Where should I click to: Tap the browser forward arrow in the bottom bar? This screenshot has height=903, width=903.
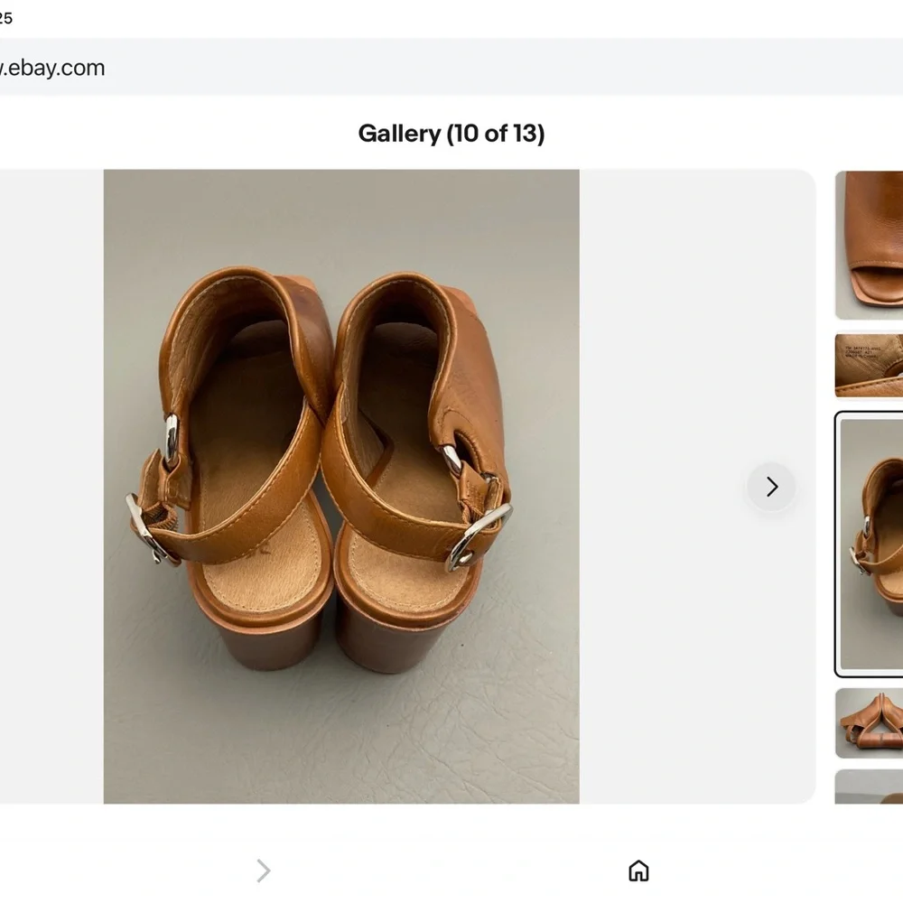point(263,870)
